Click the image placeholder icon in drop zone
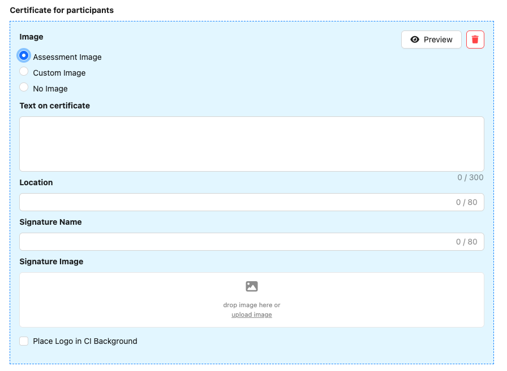This screenshot has height=371, width=507. (x=252, y=286)
